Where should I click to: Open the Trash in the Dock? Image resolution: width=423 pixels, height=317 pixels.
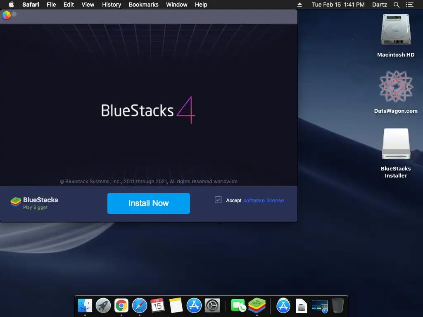[x=338, y=306]
